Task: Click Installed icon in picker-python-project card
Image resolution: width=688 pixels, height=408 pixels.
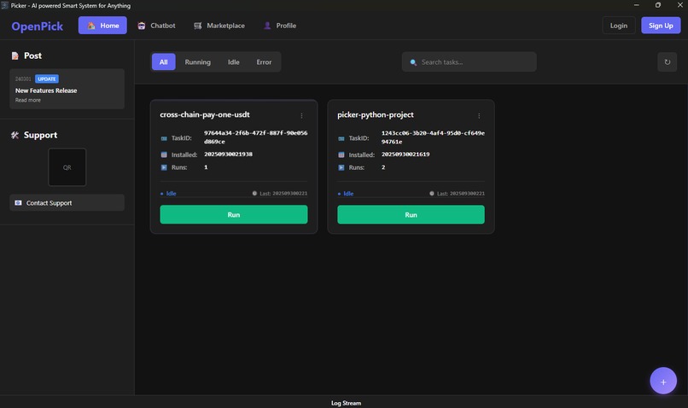Action: coord(341,154)
